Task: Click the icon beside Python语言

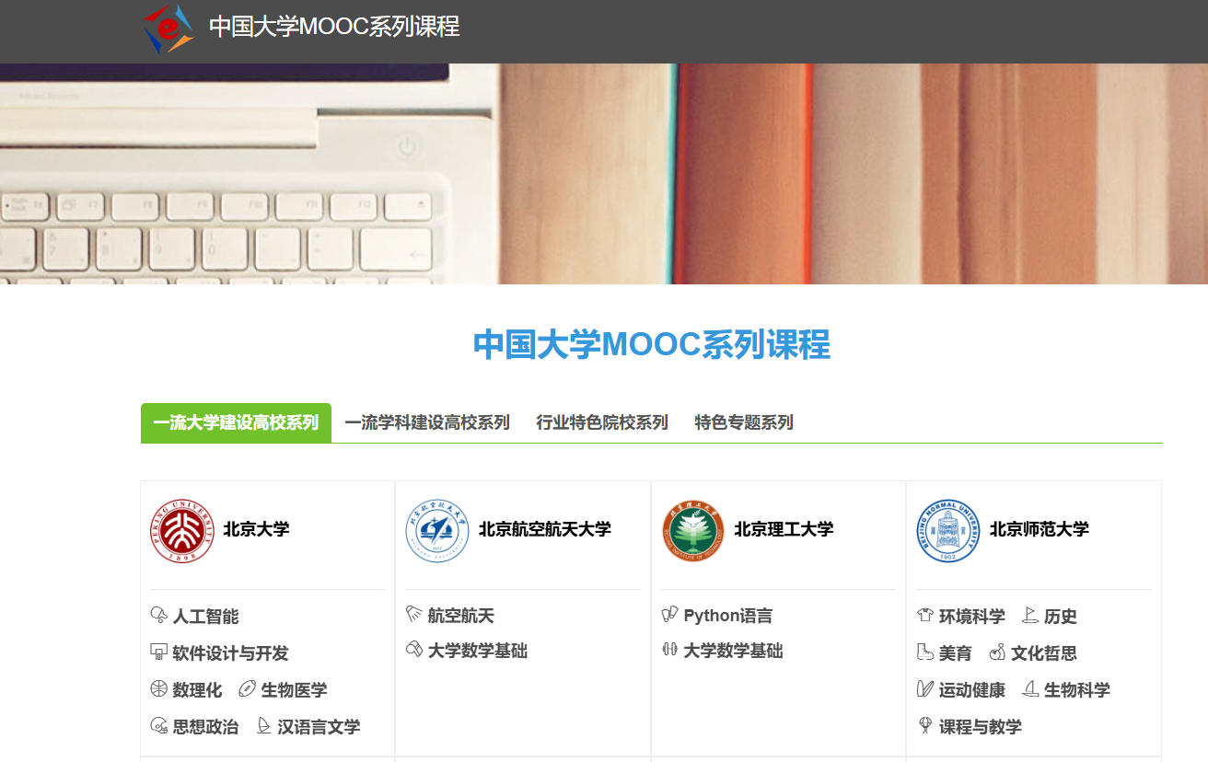Action: coord(669,615)
